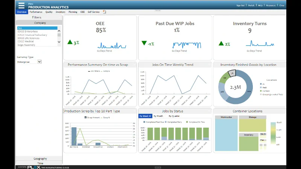Click the SILO treemap block
The height and width of the screenshot is (169, 301).
[263, 135]
